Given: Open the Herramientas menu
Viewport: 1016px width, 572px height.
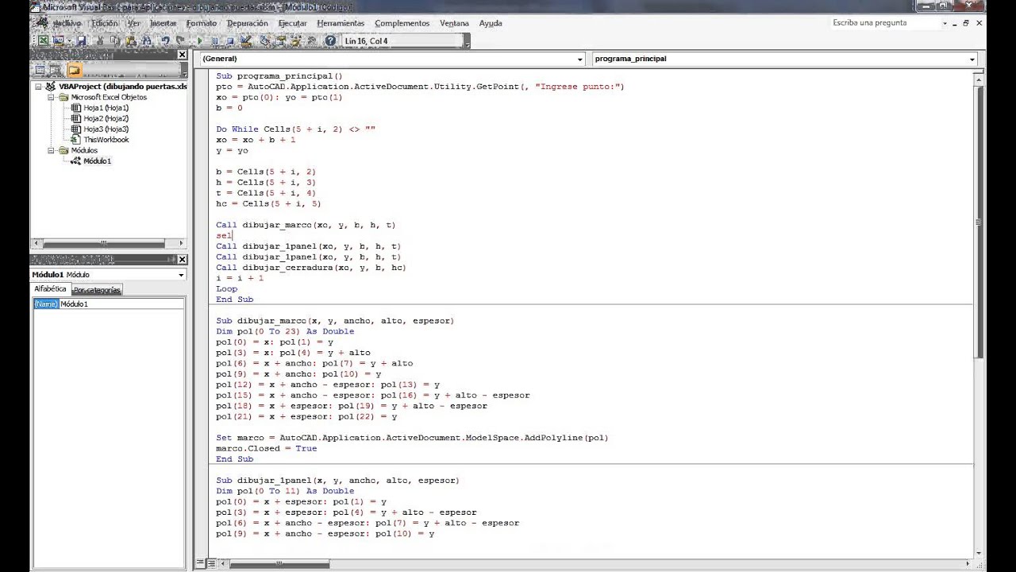Looking at the screenshot, I should click(341, 23).
